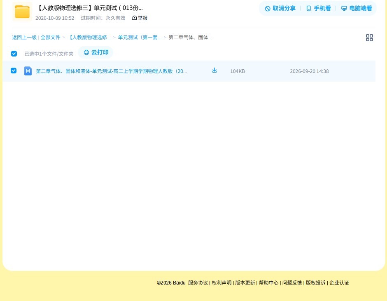The height and width of the screenshot is (301, 387).
Task: Open 版本更新 footer link
Action: point(245,283)
